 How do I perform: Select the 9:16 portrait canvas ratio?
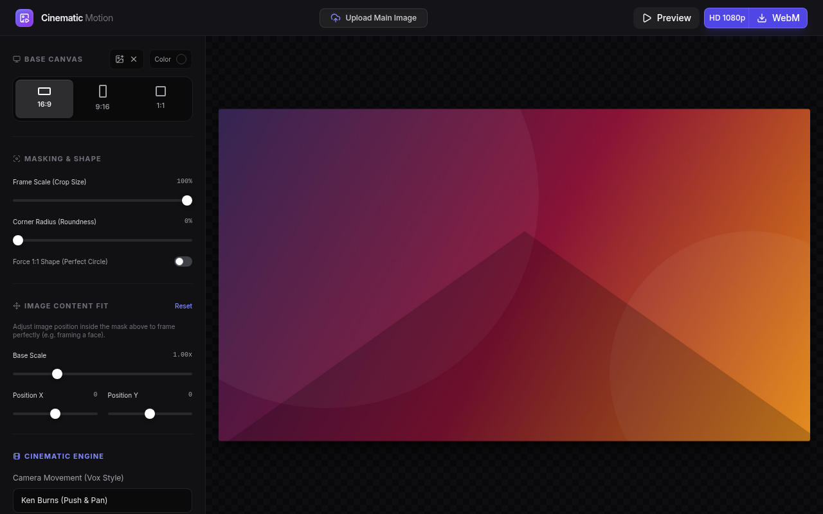[x=103, y=99]
